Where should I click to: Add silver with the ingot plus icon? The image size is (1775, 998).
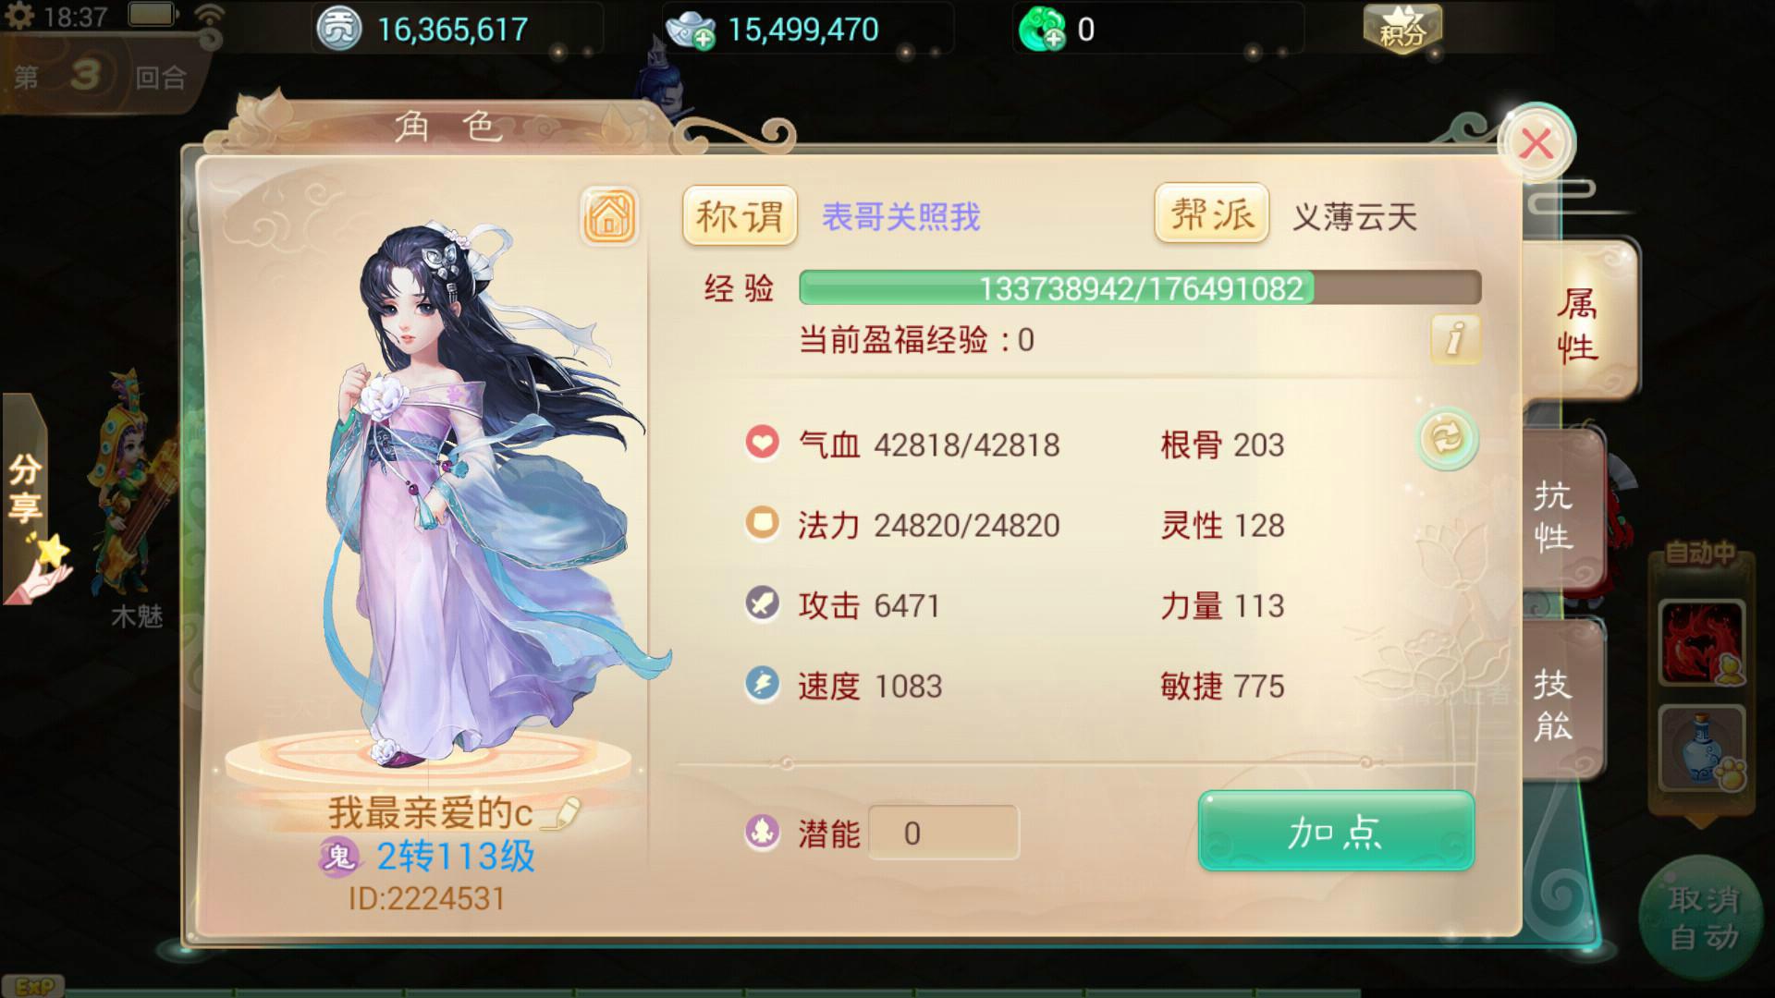click(691, 30)
